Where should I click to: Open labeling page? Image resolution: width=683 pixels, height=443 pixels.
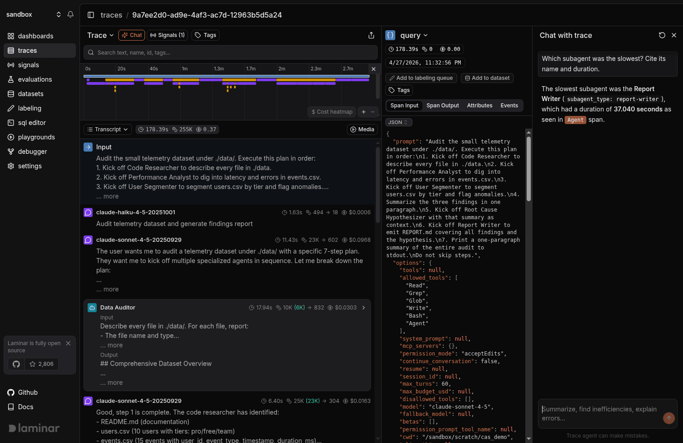40,108
